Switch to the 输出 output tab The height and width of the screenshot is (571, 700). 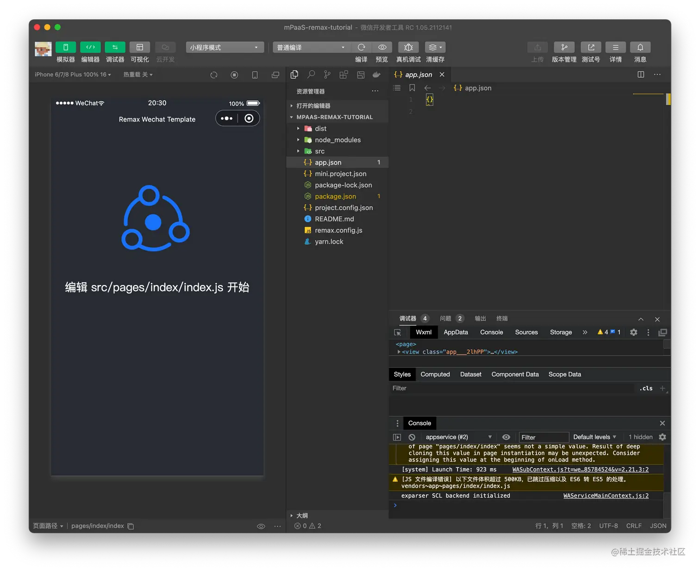pyautogui.click(x=480, y=318)
